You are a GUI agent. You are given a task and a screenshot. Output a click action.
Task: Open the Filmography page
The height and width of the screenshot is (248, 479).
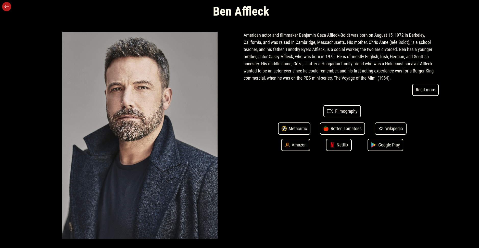tap(342, 111)
